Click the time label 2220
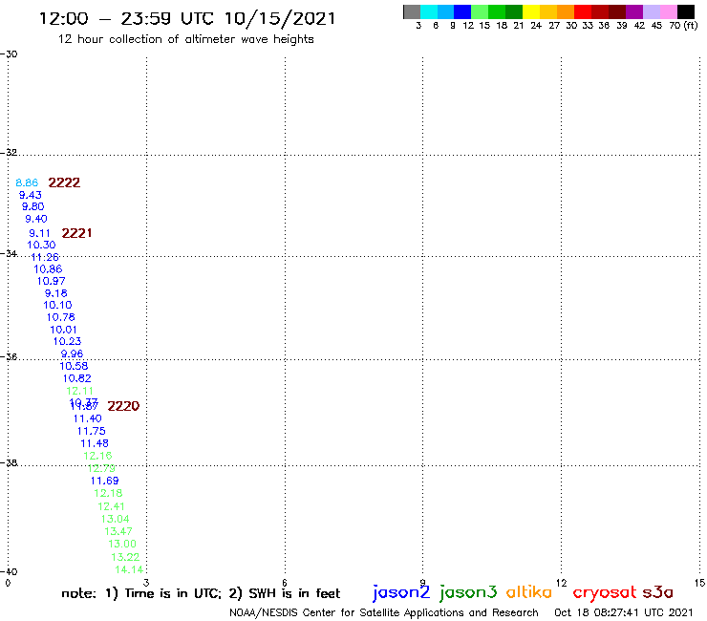Screen dimensions: 707x621 (123, 406)
